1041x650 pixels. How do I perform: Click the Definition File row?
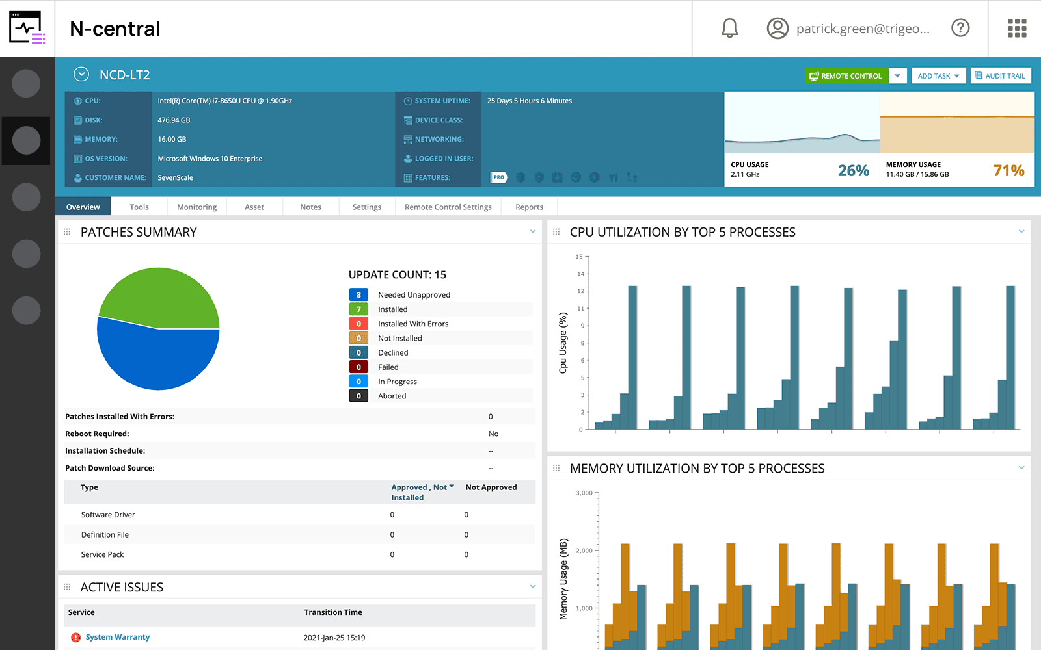click(x=299, y=534)
